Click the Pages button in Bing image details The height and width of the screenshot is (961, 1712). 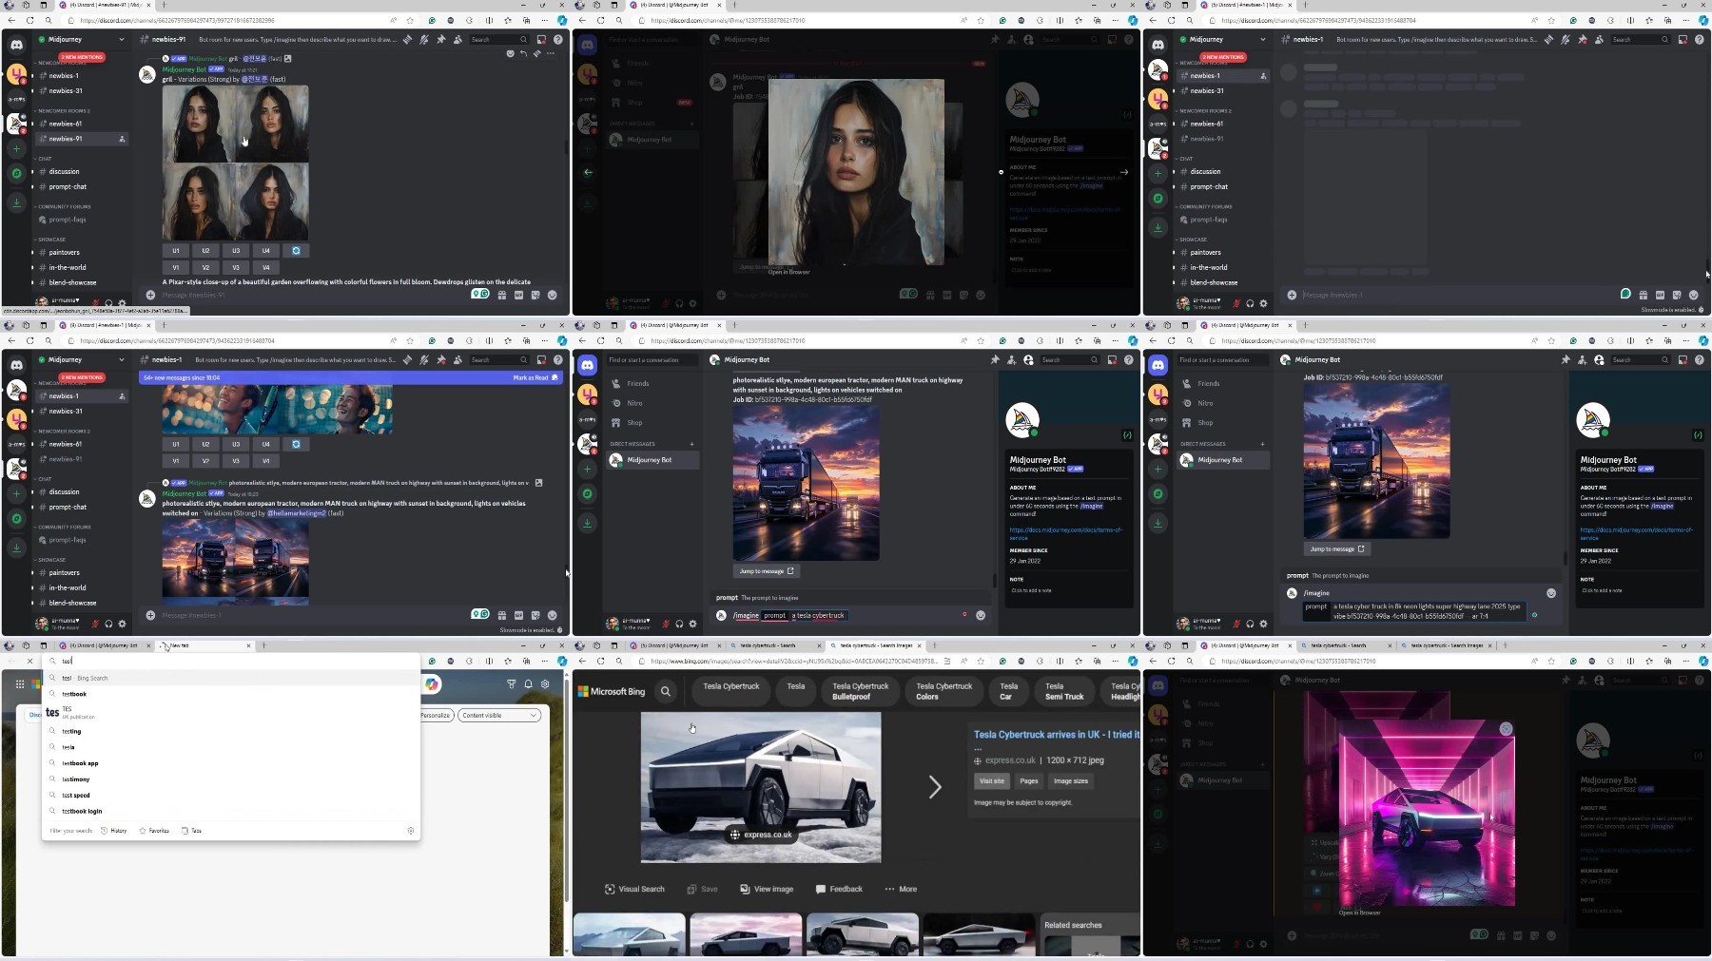(x=1028, y=780)
